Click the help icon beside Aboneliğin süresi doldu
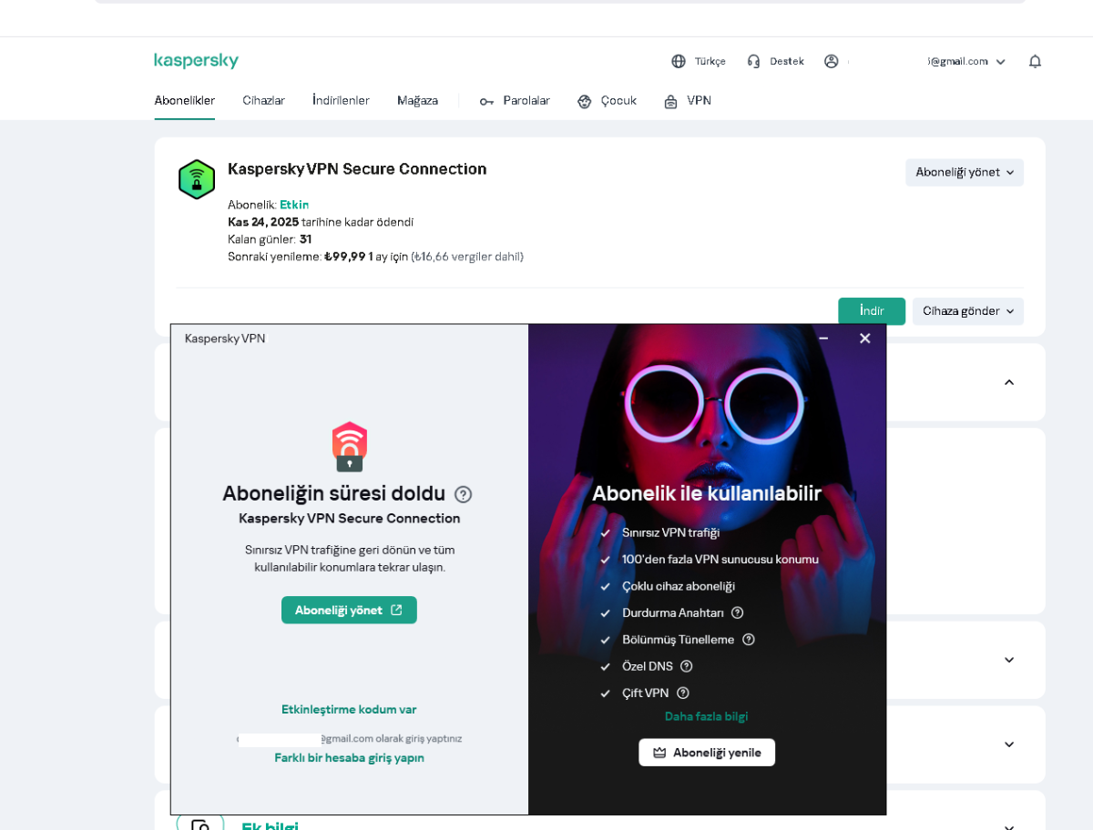 [x=463, y=494]
